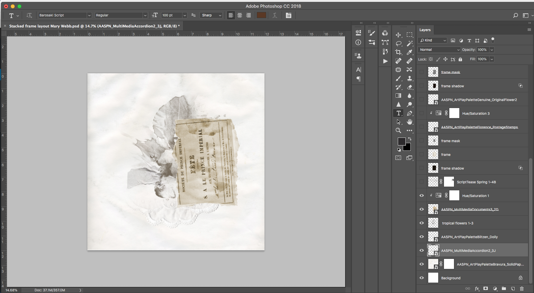
Task: Open the layer filter Kind dropdown
Action: pos(433,40)
